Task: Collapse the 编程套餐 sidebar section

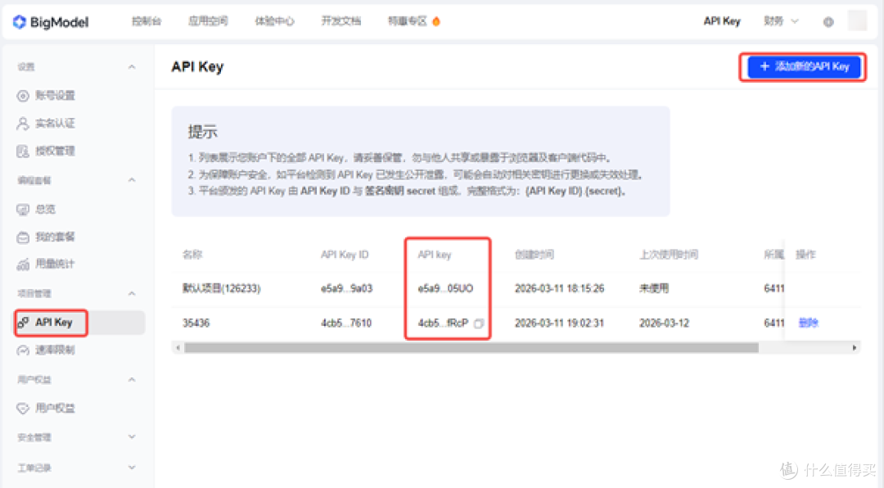Action: tap(131, 180)
